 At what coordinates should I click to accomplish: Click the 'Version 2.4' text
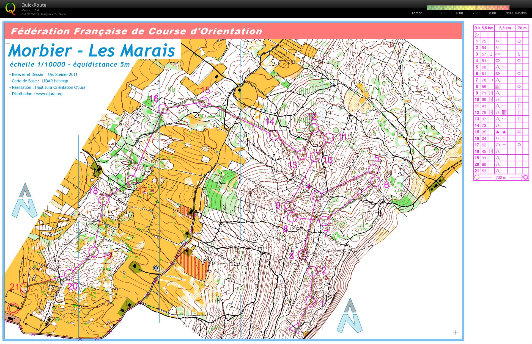point(30,10)
